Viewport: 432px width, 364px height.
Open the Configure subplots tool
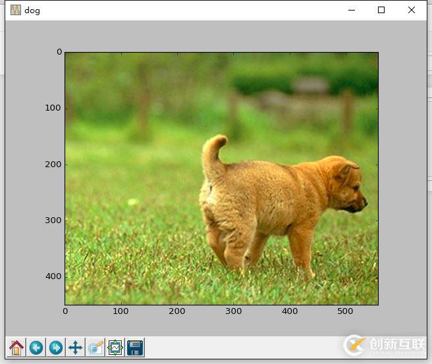(x=115, y=348)
